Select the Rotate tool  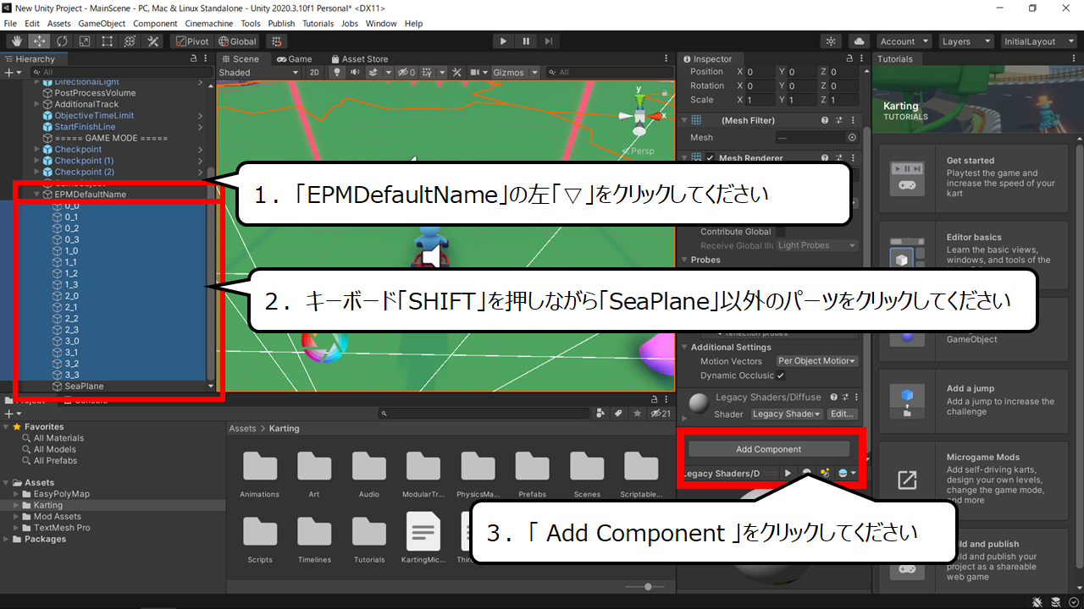click(x=62, y=41)
